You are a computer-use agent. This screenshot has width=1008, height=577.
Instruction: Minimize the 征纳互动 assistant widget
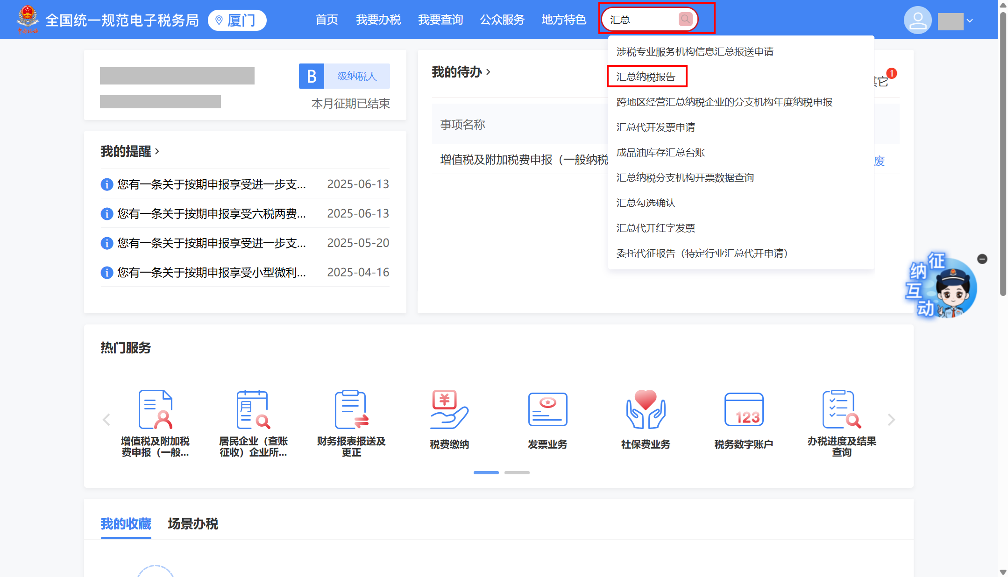tap(982, 259)
